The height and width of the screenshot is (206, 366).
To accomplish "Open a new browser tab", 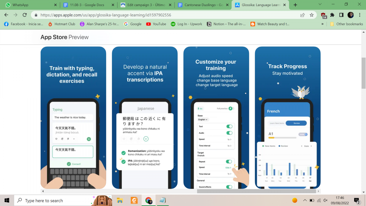I will pyautogui.click(x=295, y=5).
